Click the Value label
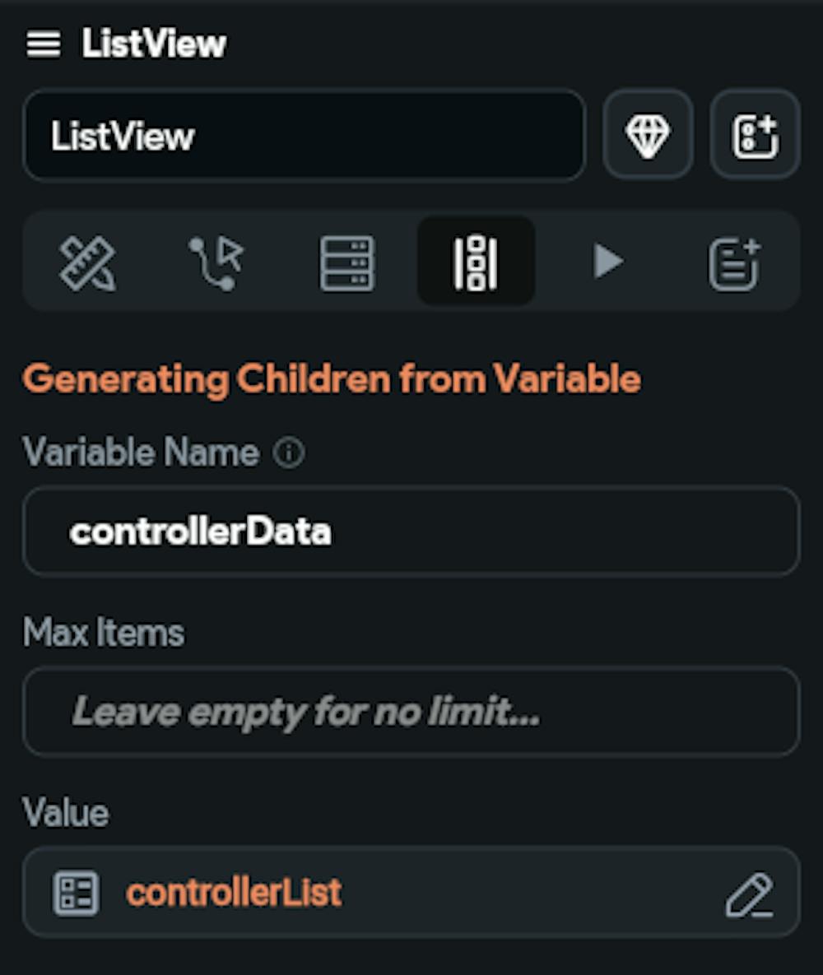Image resolution: width=823 pixels, height=975 pixels. [x=66, y=813]
